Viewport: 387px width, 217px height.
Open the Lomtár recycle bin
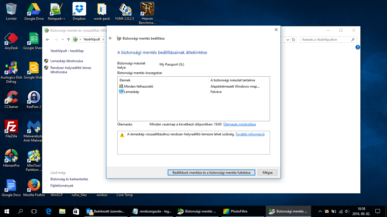coord(11,11)
